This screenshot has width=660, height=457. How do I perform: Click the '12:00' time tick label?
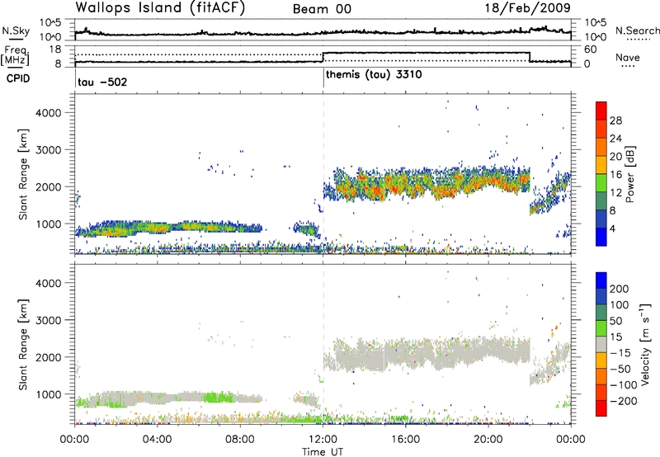[323, 440]
